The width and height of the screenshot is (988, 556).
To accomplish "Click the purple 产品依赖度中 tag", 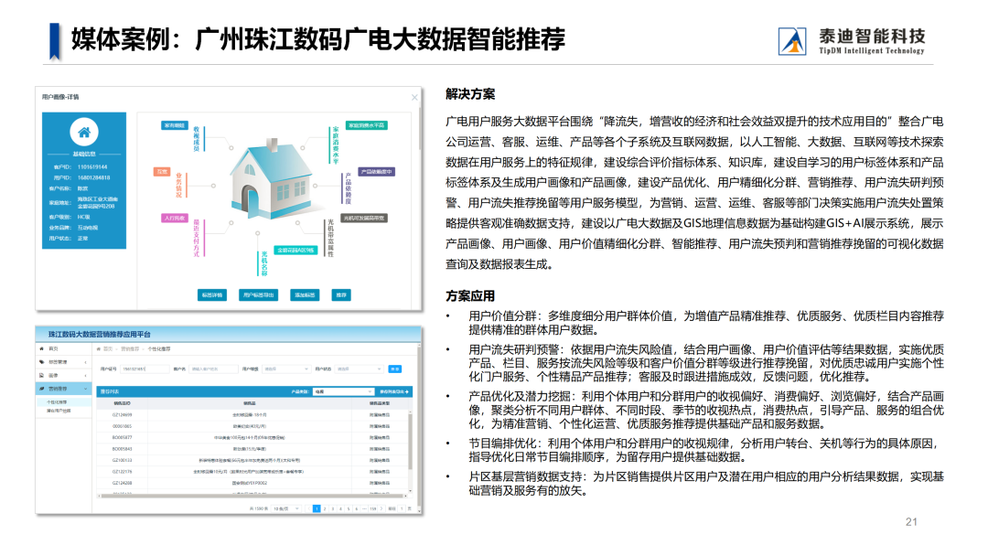I will tap(377, 171).
